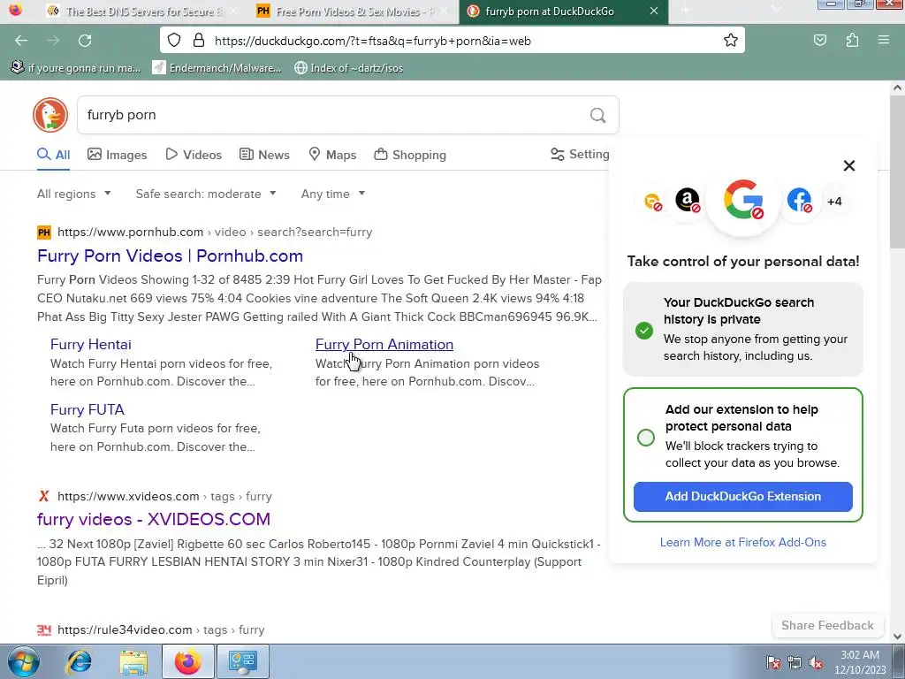Viewport: 905px width, 679px height.
Task: Click the blocked Google tracker icon
Action: [x=743, y=200]
